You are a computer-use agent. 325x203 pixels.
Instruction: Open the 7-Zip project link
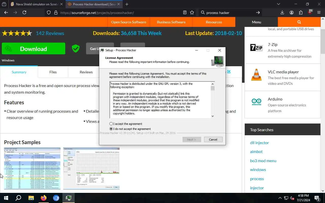pos(272,44)
